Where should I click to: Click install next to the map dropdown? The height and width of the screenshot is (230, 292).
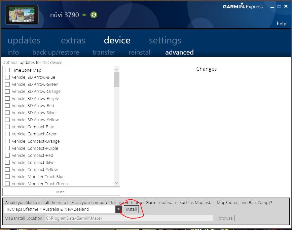[x=131, y=209]
